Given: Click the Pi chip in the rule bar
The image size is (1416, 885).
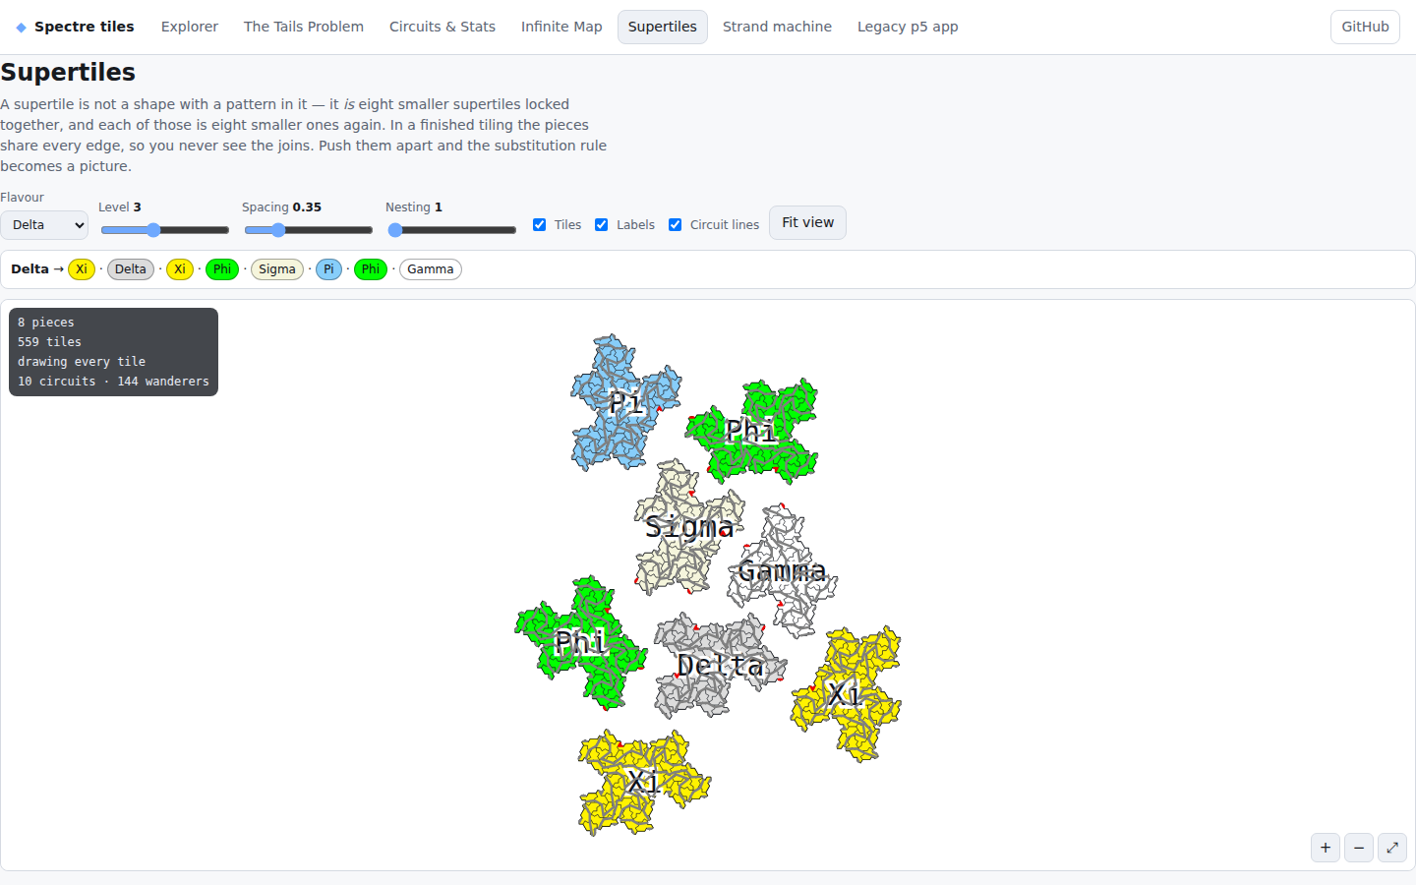Looking at the screenshot, I should tap(328, 269).
